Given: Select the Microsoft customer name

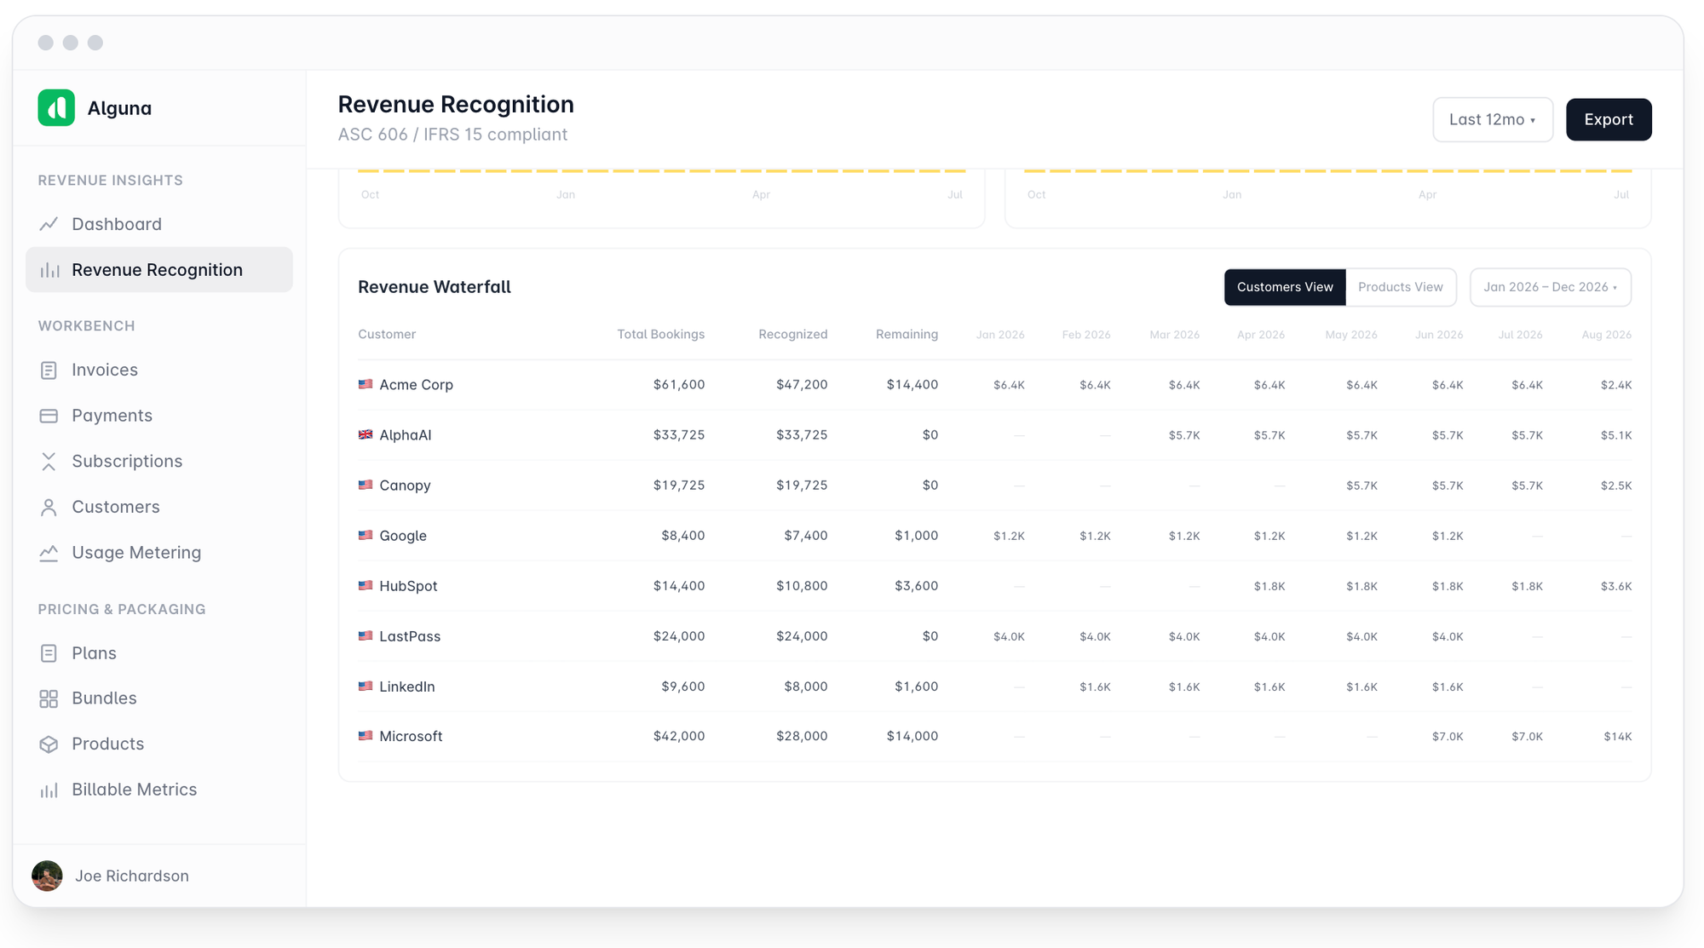Looking at the screenshot, I should click(411, 736).
